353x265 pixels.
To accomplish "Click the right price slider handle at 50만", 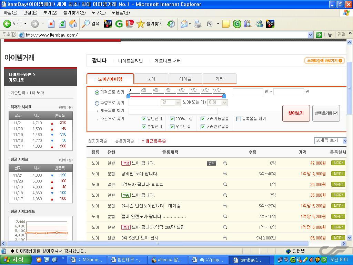I will tap(224, 96).
